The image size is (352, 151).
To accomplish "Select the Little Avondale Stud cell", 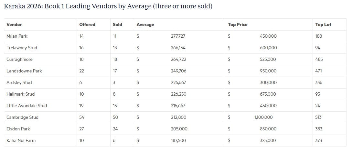I will (x=40, y=106).
